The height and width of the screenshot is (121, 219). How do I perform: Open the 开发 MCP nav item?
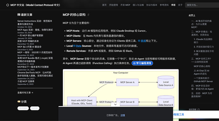tap(125, 5)
